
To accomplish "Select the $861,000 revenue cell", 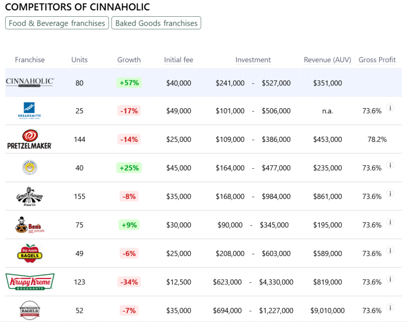I will pyautogui.click(x=328, y=196).
